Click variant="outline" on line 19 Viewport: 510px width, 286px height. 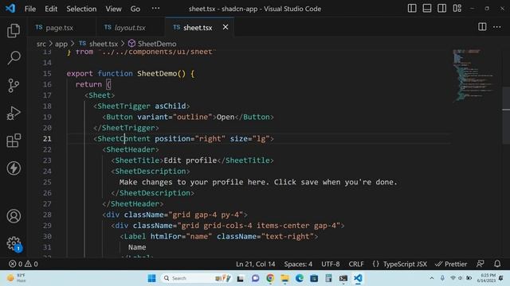click(175, 117)
